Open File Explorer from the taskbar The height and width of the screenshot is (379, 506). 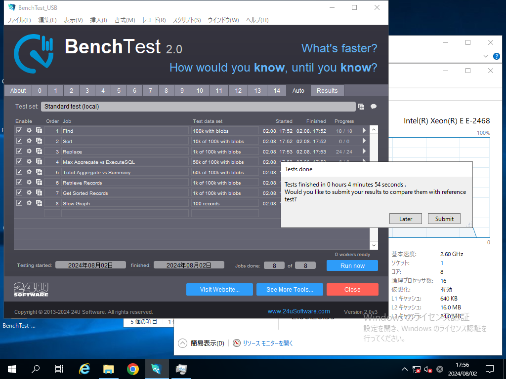109,369
